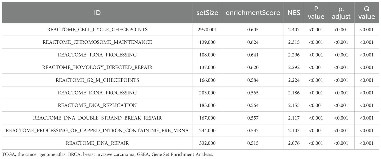Click the REACTOME_HOMOLOGY_DIRECTED_REPAIR entry
381x159 pixels.
(x=97, y=67)
